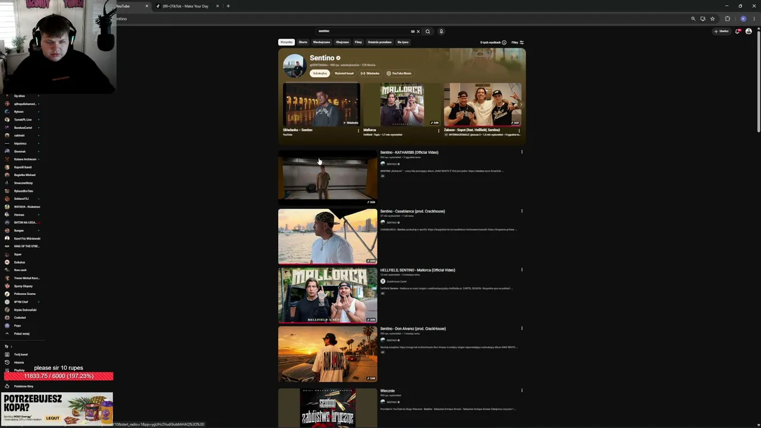This screenshot has width=761, height=428.
Task: Open the Chrome profile avatar
Action: [x=743, y=18]
